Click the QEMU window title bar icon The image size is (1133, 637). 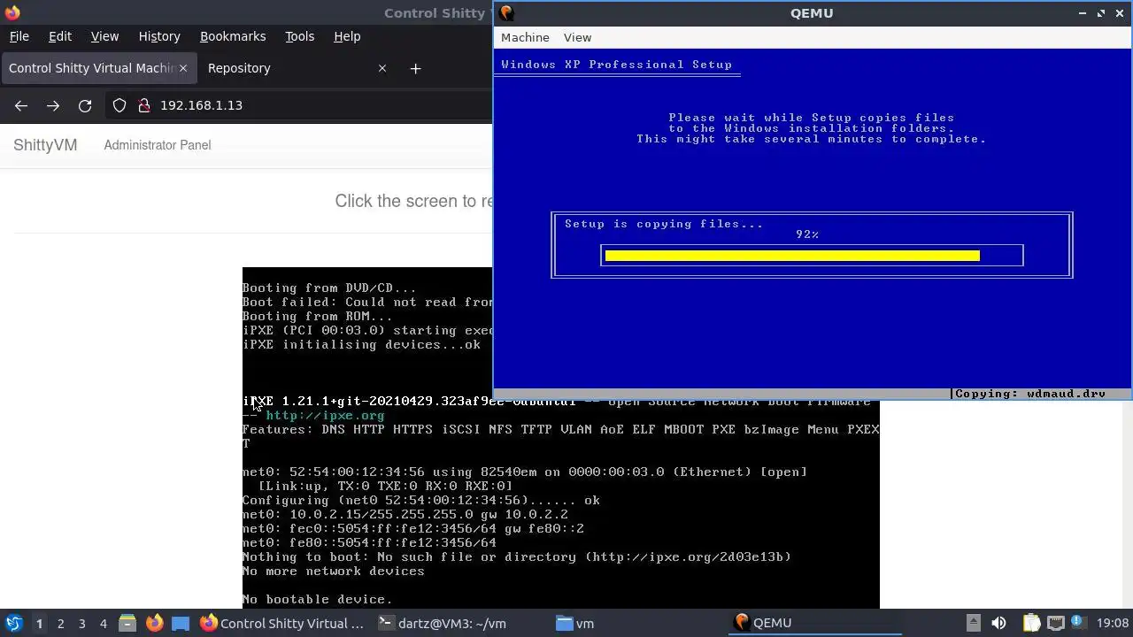pyautogui.click(x=506, y=12)
